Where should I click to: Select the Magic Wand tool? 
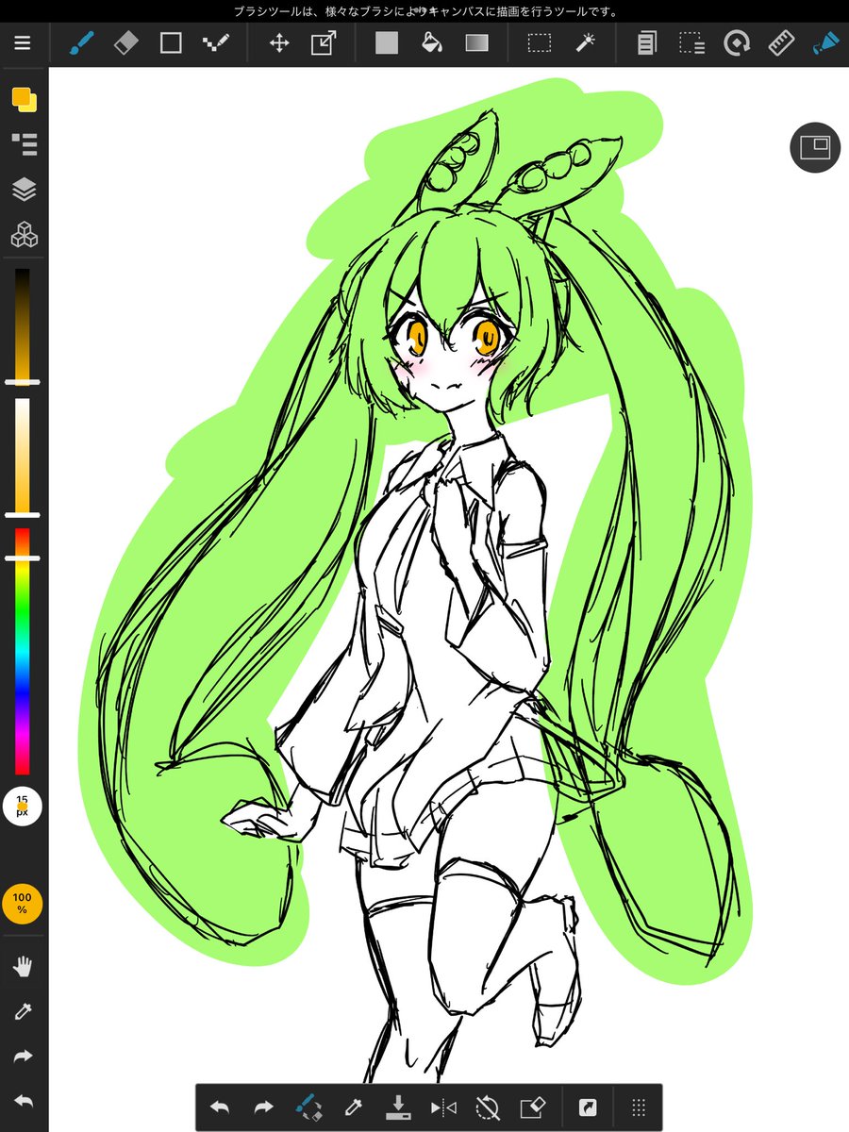584,43
